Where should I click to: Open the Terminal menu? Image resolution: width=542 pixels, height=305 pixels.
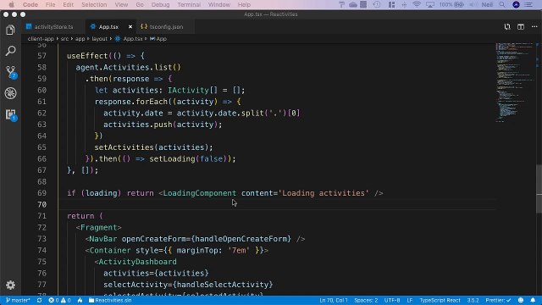tap(189, 4)
